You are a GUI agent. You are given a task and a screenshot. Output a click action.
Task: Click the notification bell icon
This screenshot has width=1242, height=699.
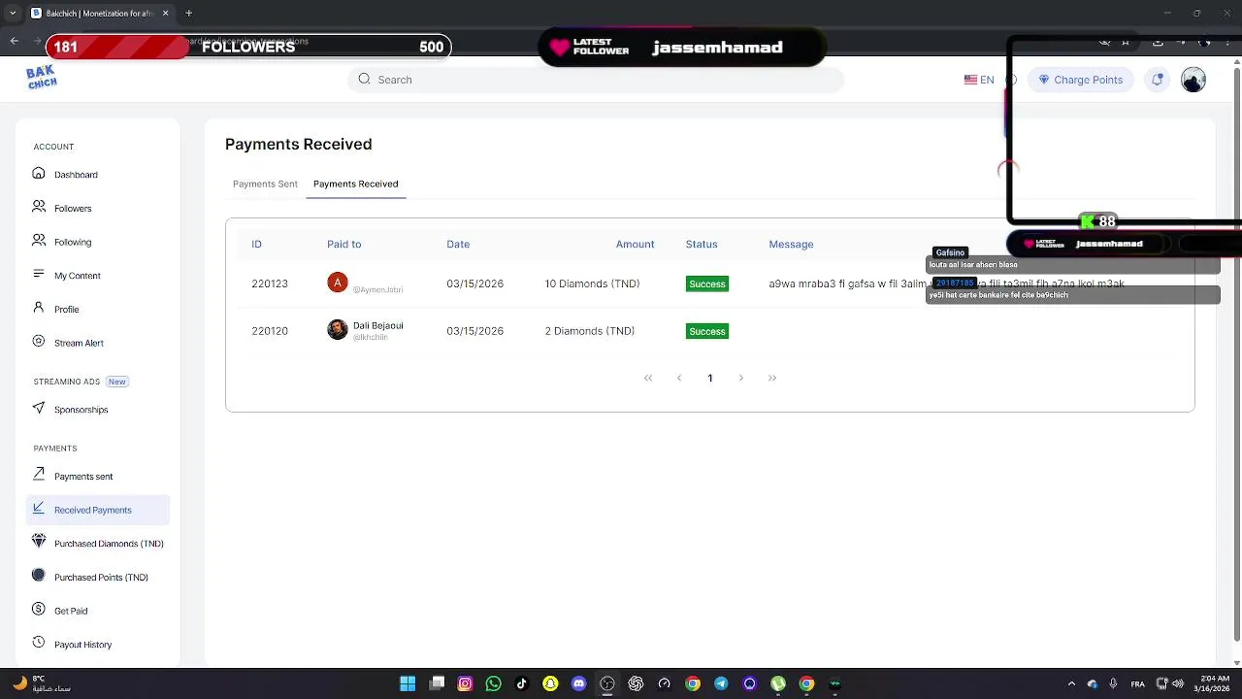click(x=1158, y=80)
